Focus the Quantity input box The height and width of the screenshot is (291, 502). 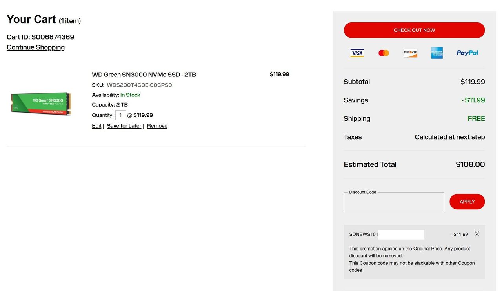120,115
